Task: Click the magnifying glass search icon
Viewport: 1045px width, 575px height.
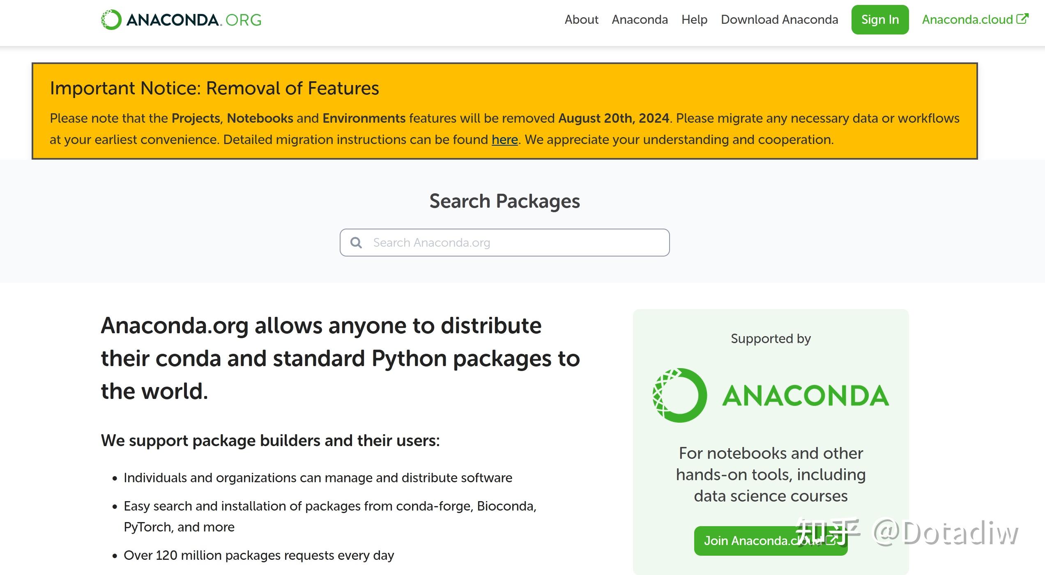Action: (x=356, y=243)
